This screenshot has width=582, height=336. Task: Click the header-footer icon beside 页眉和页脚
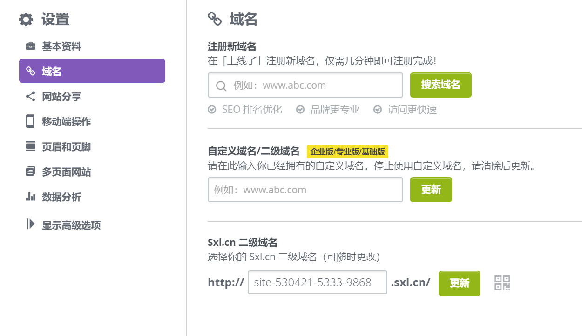(x=30, y=147)
